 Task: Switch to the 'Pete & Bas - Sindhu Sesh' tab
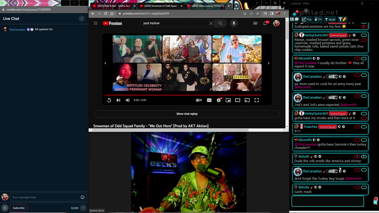113,6
